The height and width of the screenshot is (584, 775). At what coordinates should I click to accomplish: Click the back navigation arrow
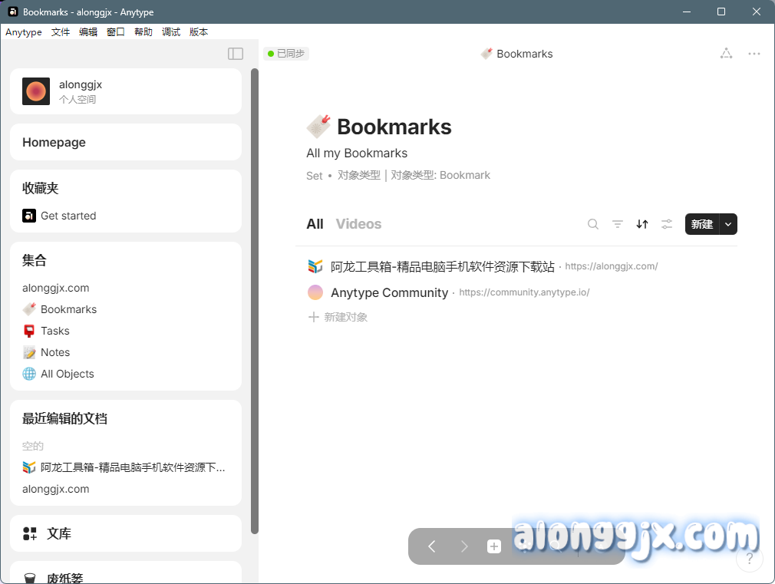pyautogui.click(x=431, y=546)
